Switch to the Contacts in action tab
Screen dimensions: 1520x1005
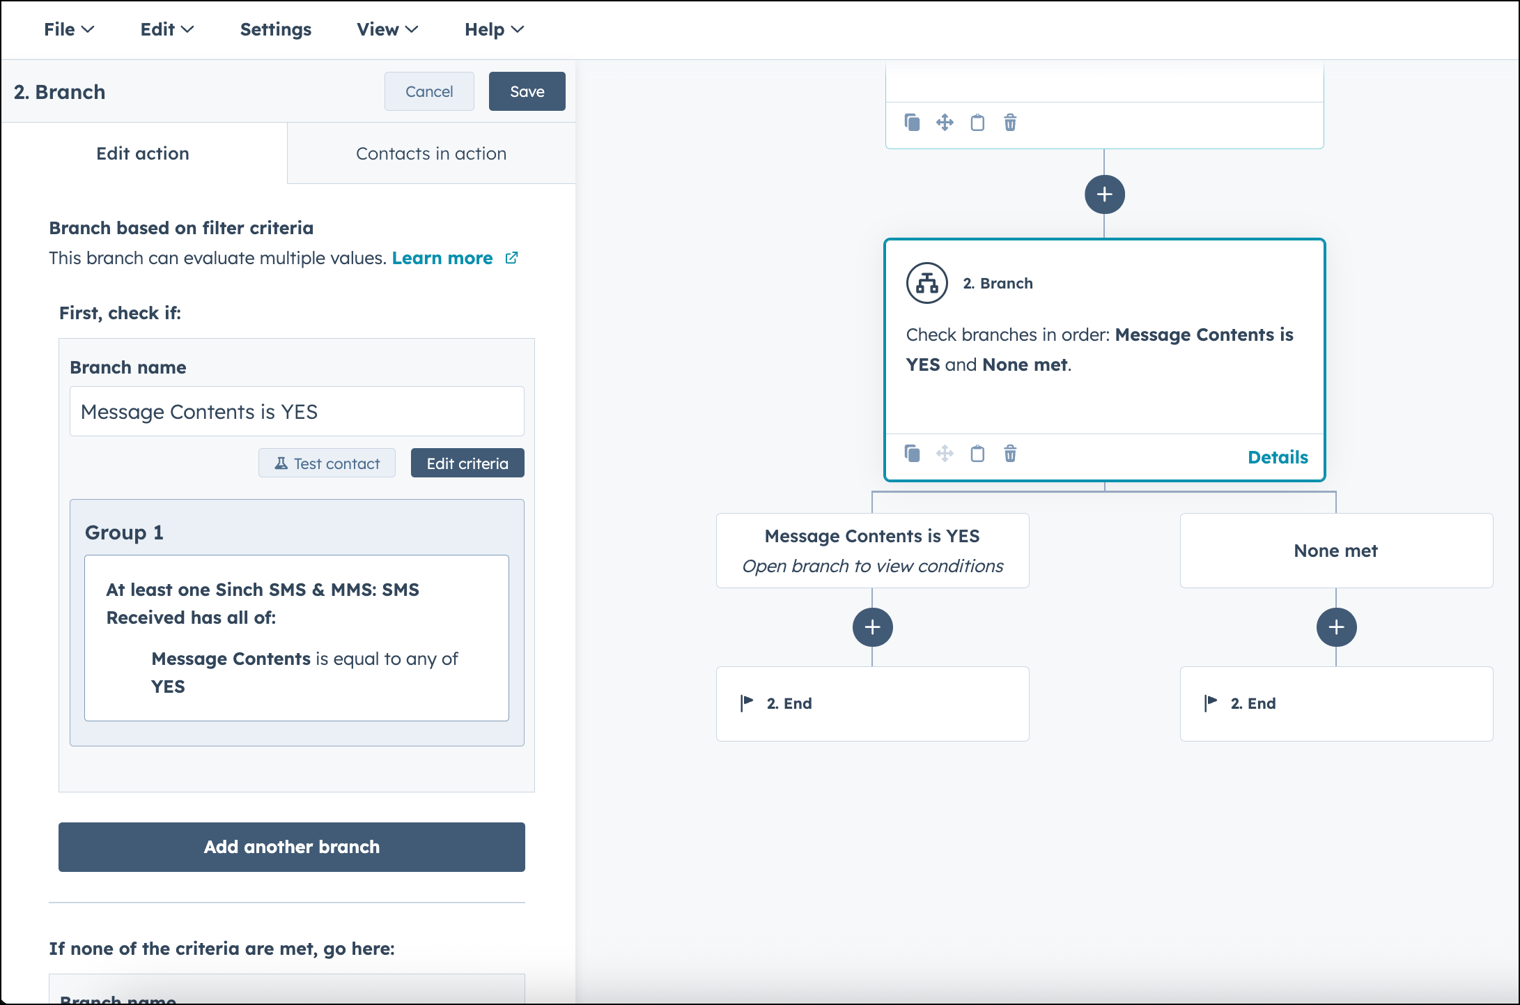[431, 153]
